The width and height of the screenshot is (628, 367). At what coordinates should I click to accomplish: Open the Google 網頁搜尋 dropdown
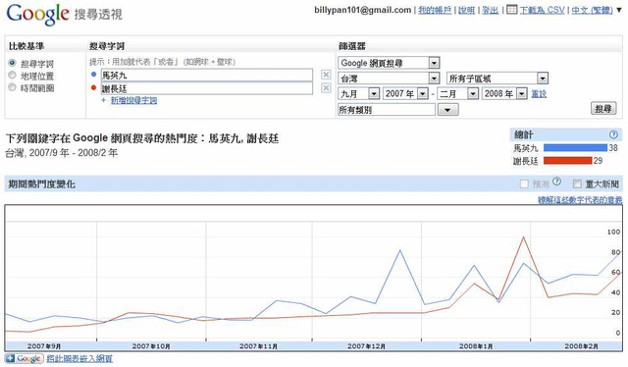389,63
